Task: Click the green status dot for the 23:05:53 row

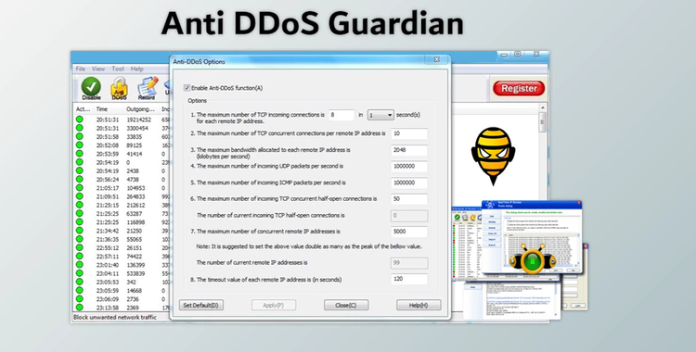Action: pos(80,282)
